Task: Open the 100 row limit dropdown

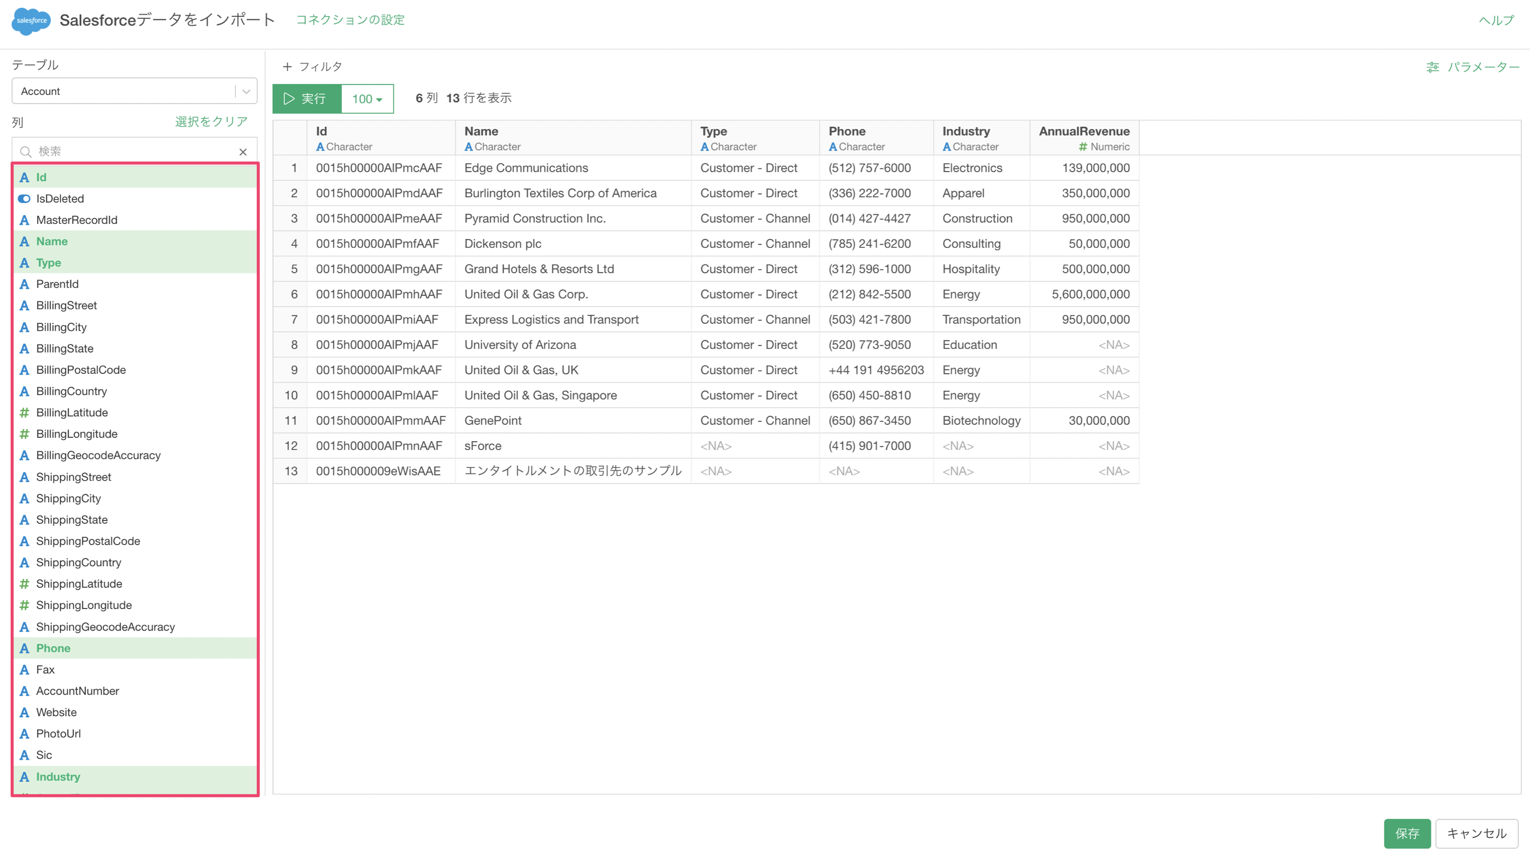Action: (367, 99)
